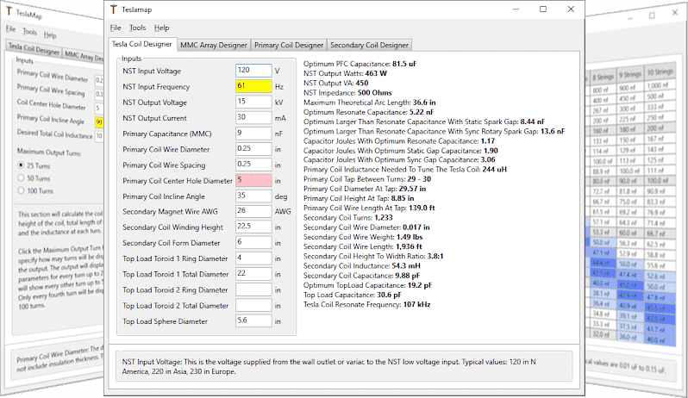Open the Tools menu in the front window
Image resolution: width=688 pixels, height=398 pixels.
137,28
